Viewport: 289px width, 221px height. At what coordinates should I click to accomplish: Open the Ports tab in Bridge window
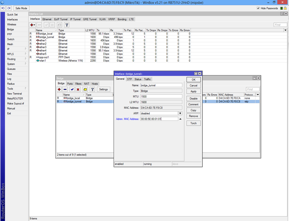point(70,84)
